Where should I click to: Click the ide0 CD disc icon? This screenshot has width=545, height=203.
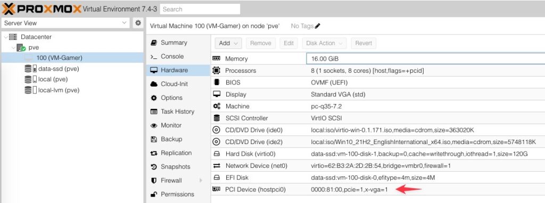tap(216, 130)
